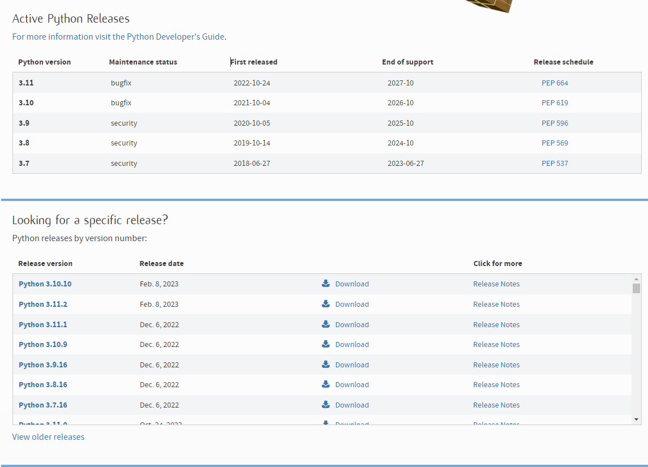View Release Notes for Python 3.11.2
The height and width of the screenshot is (467, 648).
[x=496, y=304]
